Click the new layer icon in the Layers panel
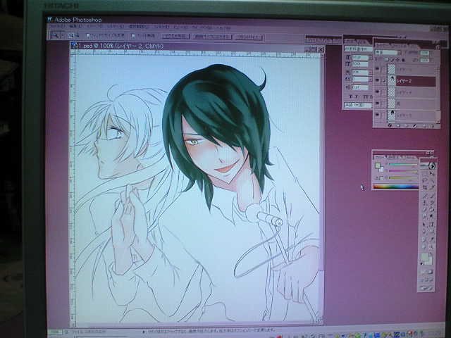 coord(424,125)
